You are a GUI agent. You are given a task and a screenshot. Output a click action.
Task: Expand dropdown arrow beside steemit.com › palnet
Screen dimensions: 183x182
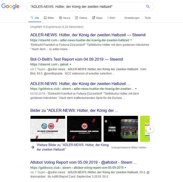[70, 64]
